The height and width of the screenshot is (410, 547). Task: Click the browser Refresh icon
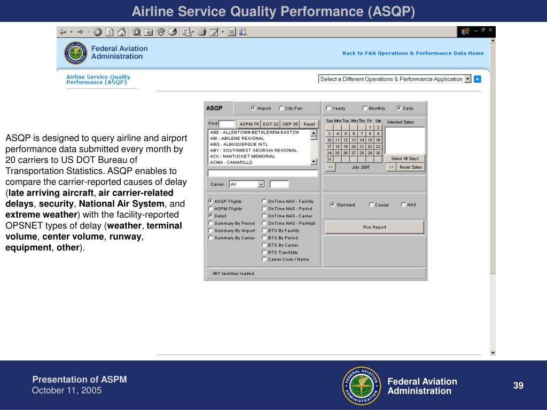pyautogui.click(x=110, y=32)
